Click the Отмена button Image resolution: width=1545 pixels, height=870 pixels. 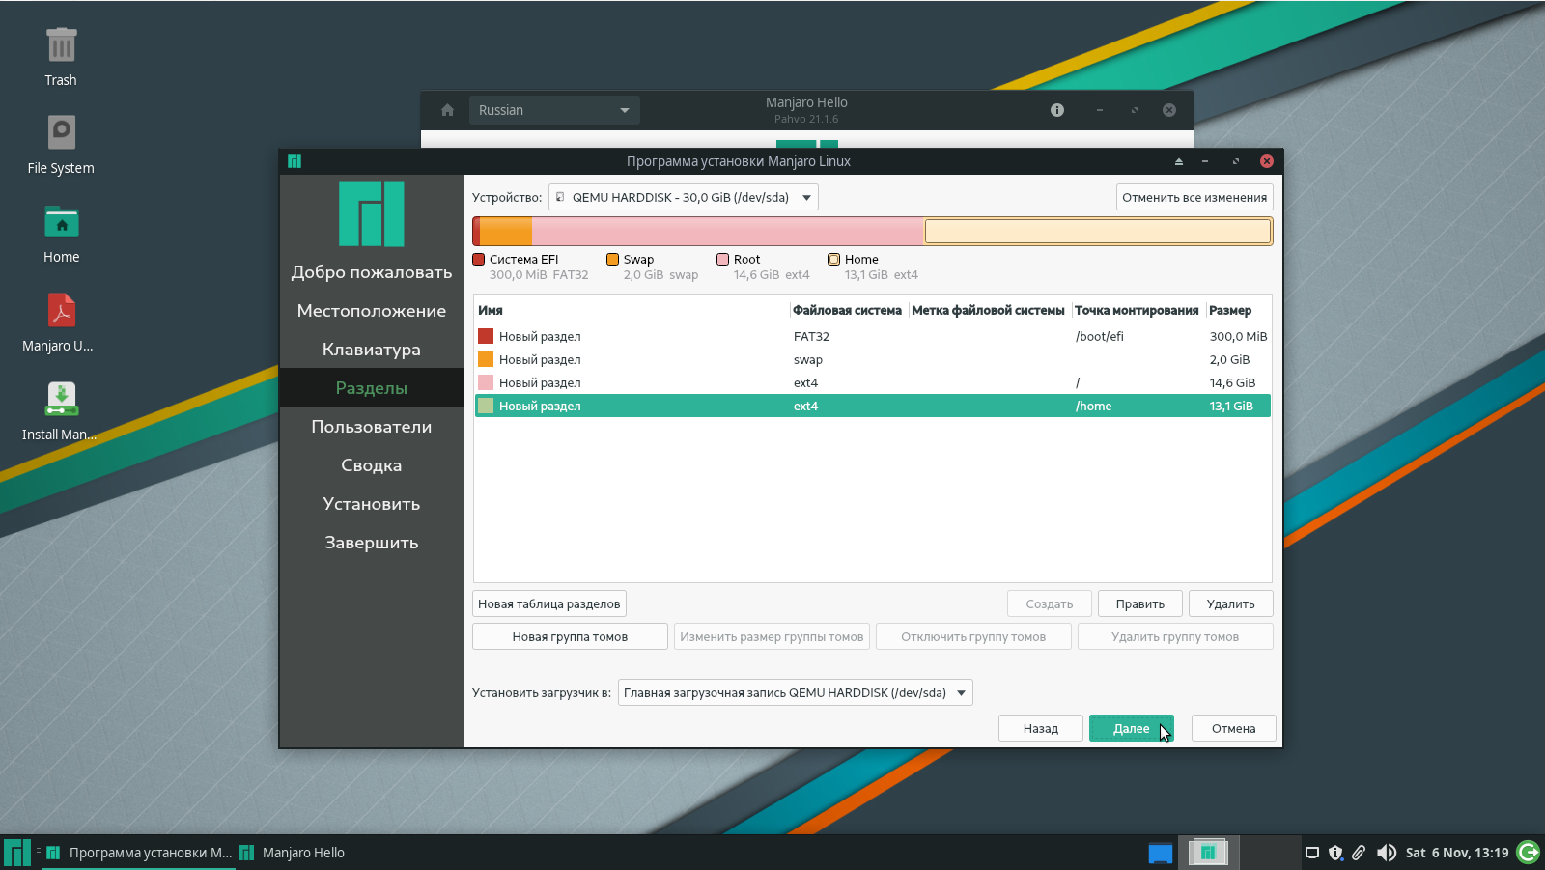pyautogui.click(x=1233, y=728)
